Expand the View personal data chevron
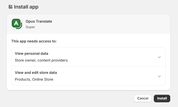The image size is (178, 107). coord(159,57)
